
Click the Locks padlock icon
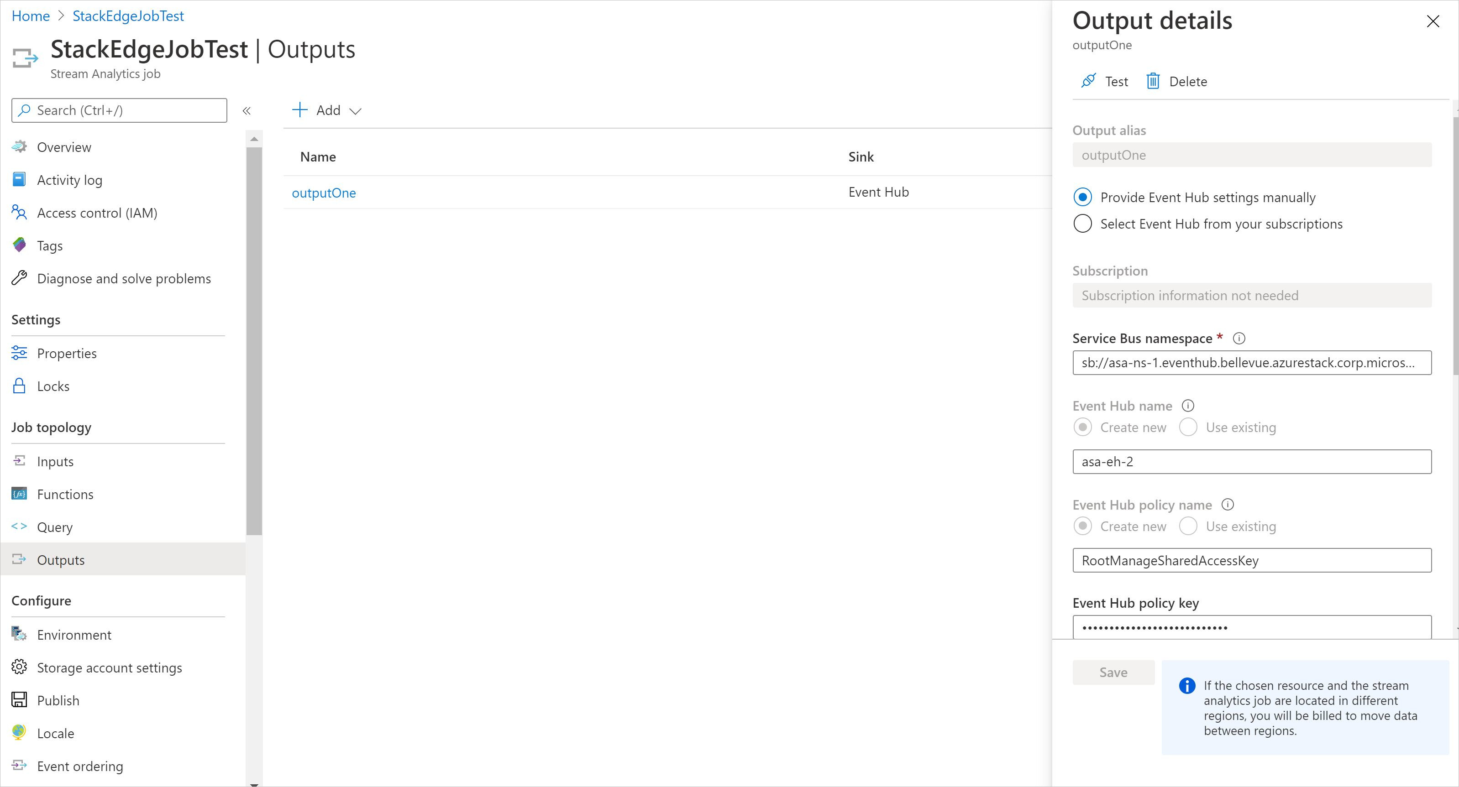[19, 386]
